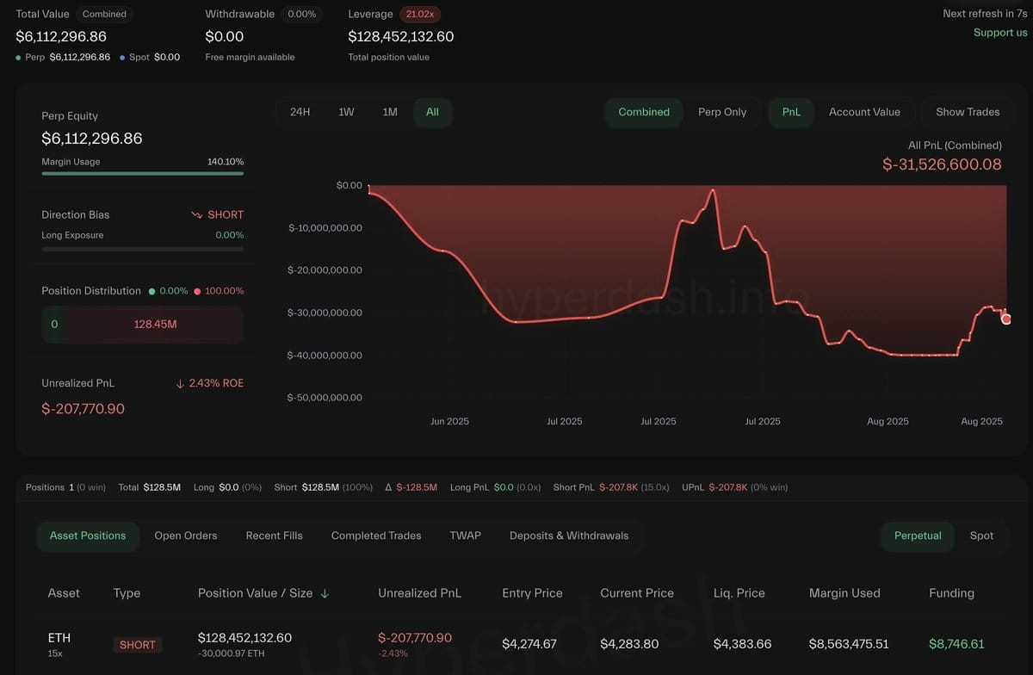Click the Positions 1 (0 win) stat

point(65,487)
